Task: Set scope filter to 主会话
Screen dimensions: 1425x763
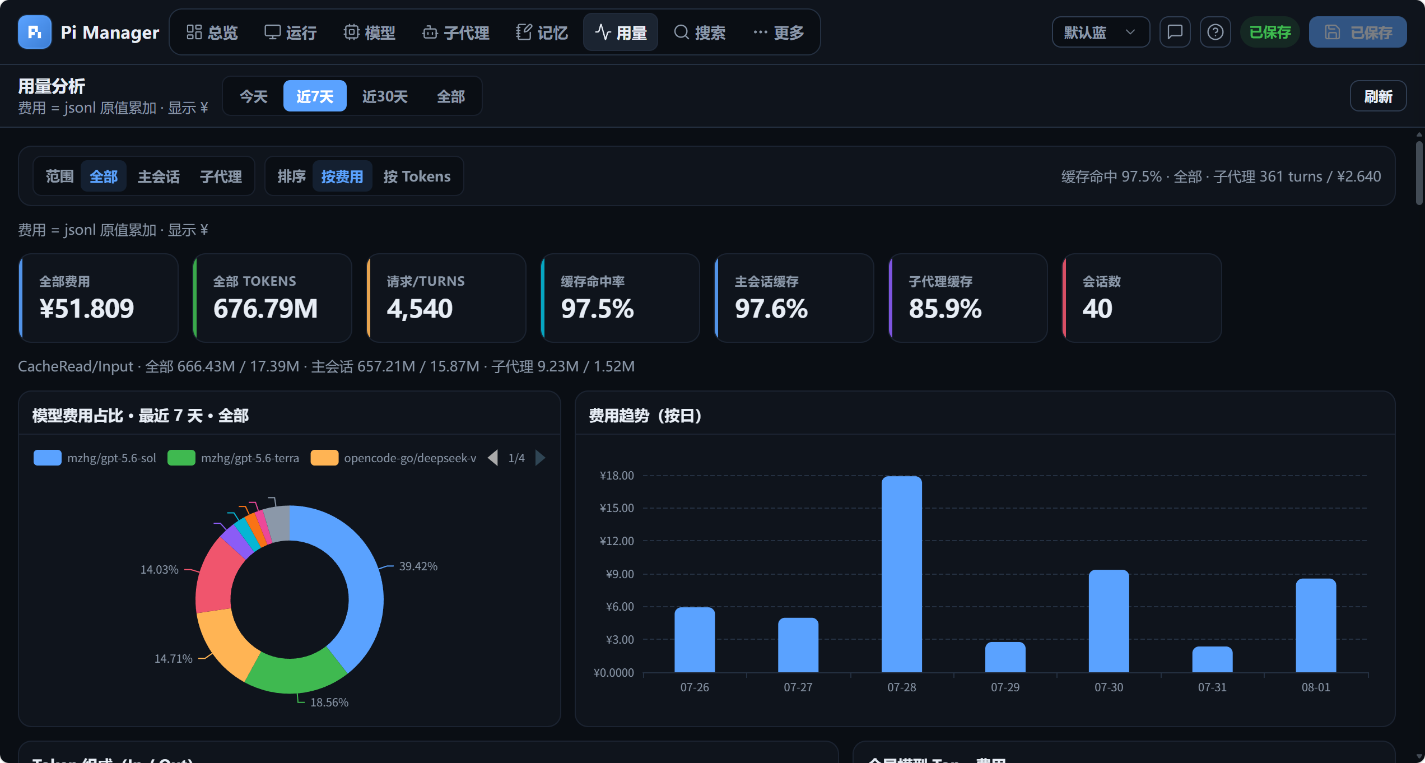Action: click(x=159, y=176)
